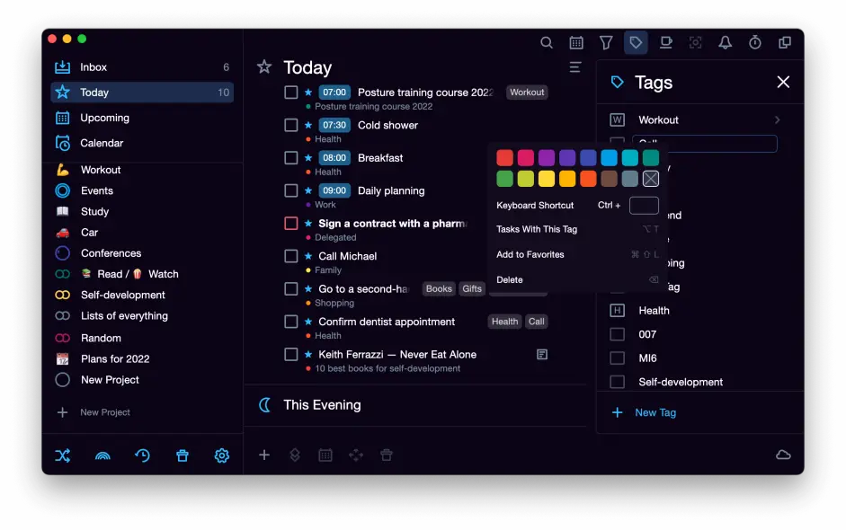Select Delete in the tag context menu
Screen dimensions: 846x530
coord(510,280)
